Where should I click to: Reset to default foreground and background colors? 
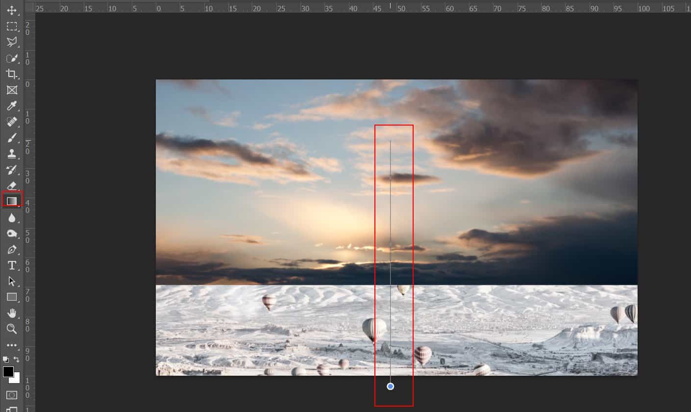click(6, 360)
